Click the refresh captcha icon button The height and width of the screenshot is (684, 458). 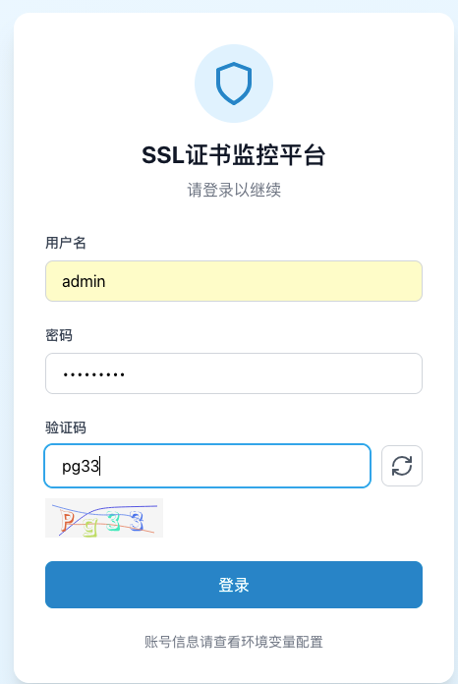tap(402, 466)
